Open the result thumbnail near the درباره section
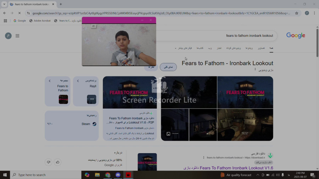The height and width of the screenshot is (179, 319). (x=147, y=162)
